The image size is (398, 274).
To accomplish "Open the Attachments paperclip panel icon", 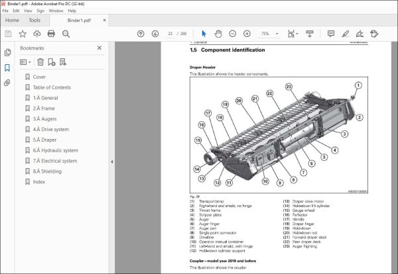I will click(7, 83).
